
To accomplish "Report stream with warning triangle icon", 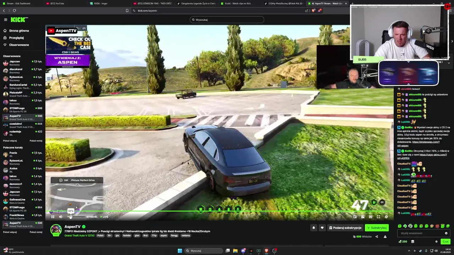I will [x=385, y=237].
